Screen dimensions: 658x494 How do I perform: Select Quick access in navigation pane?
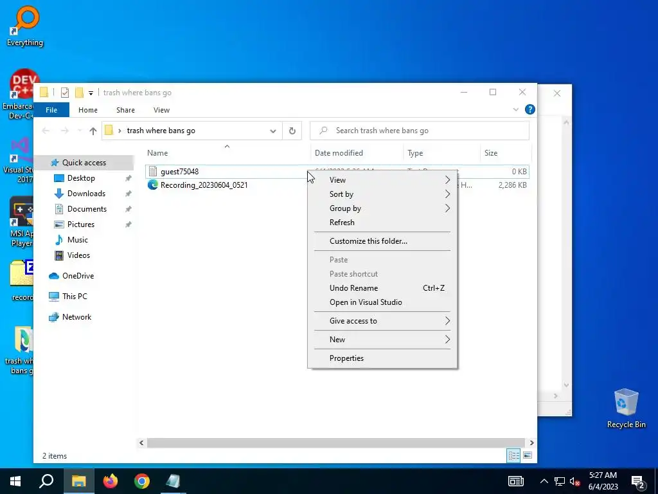(84, 163)
